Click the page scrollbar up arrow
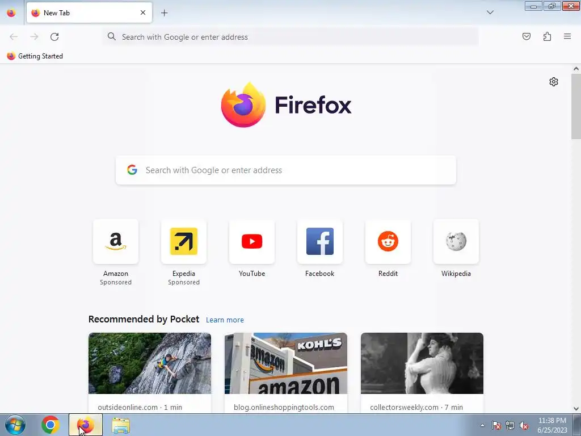Screen dimensions: 581x436 point(576,69)
